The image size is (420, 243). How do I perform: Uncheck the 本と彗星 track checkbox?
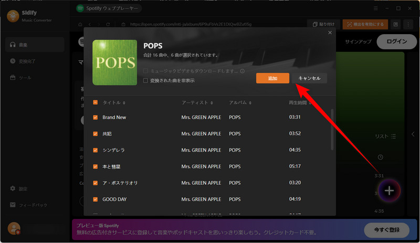(x=95, y=166)
